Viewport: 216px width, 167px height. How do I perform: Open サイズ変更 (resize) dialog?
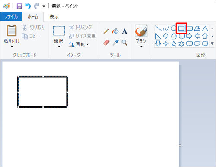83,36
